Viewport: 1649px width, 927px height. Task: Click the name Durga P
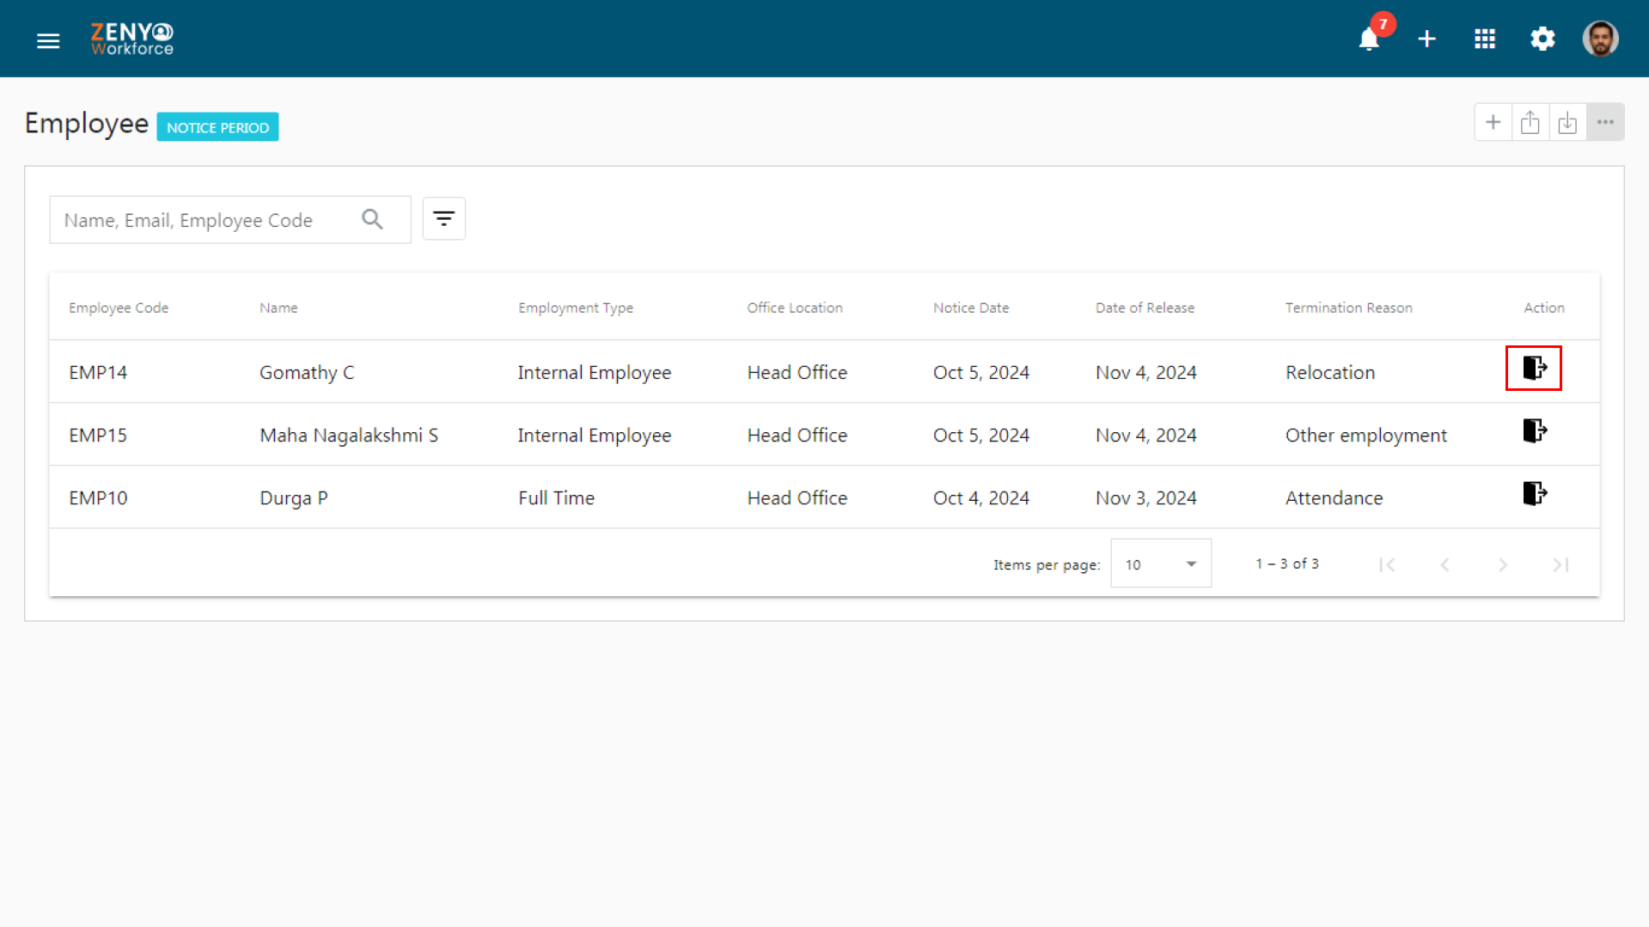click(x=294, y=497)
